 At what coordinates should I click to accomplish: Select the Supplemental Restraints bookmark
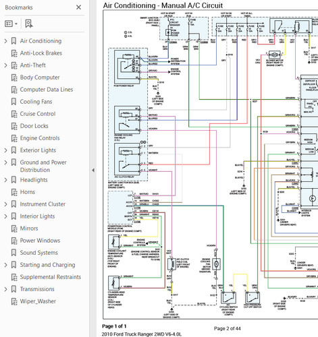coord(51,277)
